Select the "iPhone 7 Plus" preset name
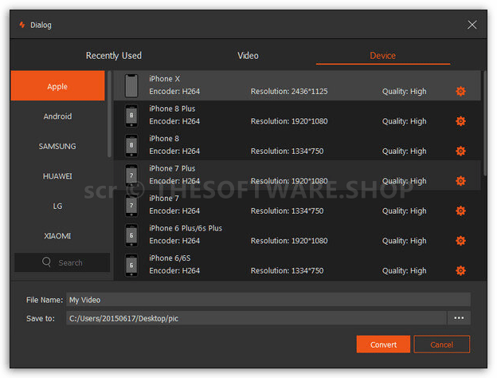The width and height of the screenshot is (497, 378). click(x=172, y=168)
